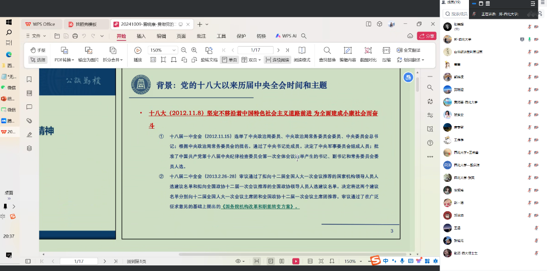Open the bookmark panel in left sidebar

[x=29, y=80]
